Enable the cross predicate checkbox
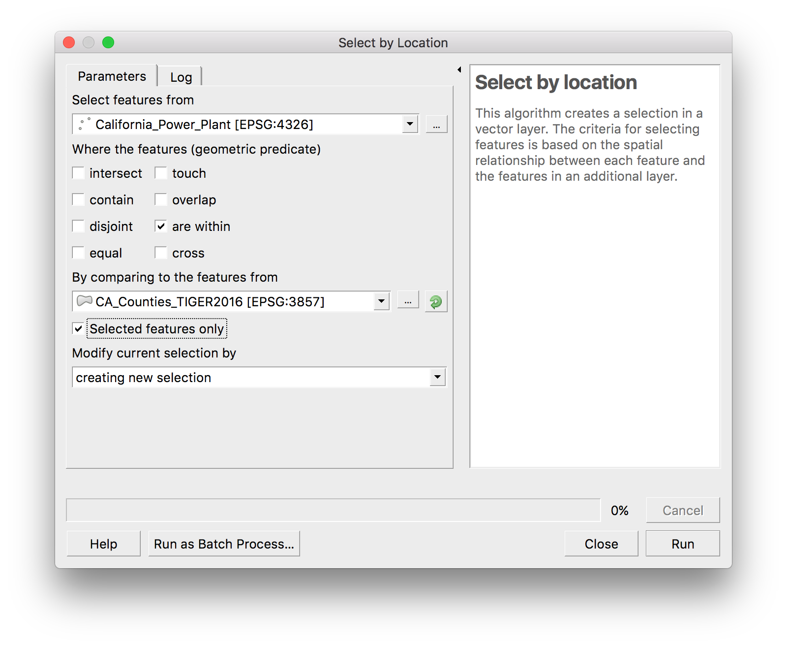The image size is (787, 647). pos(161,253)
